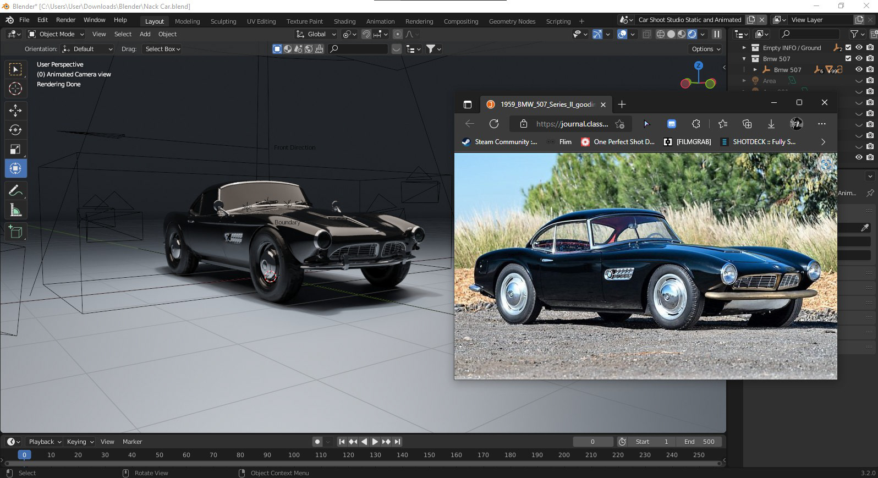Click the Marker menu in timeline
The width and height of the screenshot is (878, 478).
point(132,442)
